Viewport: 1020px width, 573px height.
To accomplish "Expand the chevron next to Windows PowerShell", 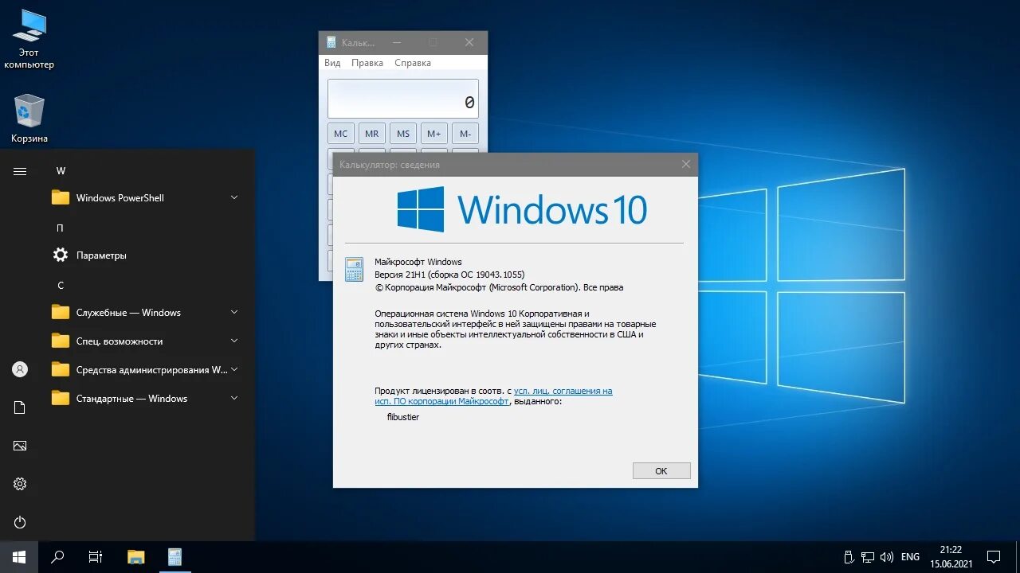I will pos(234,197).
